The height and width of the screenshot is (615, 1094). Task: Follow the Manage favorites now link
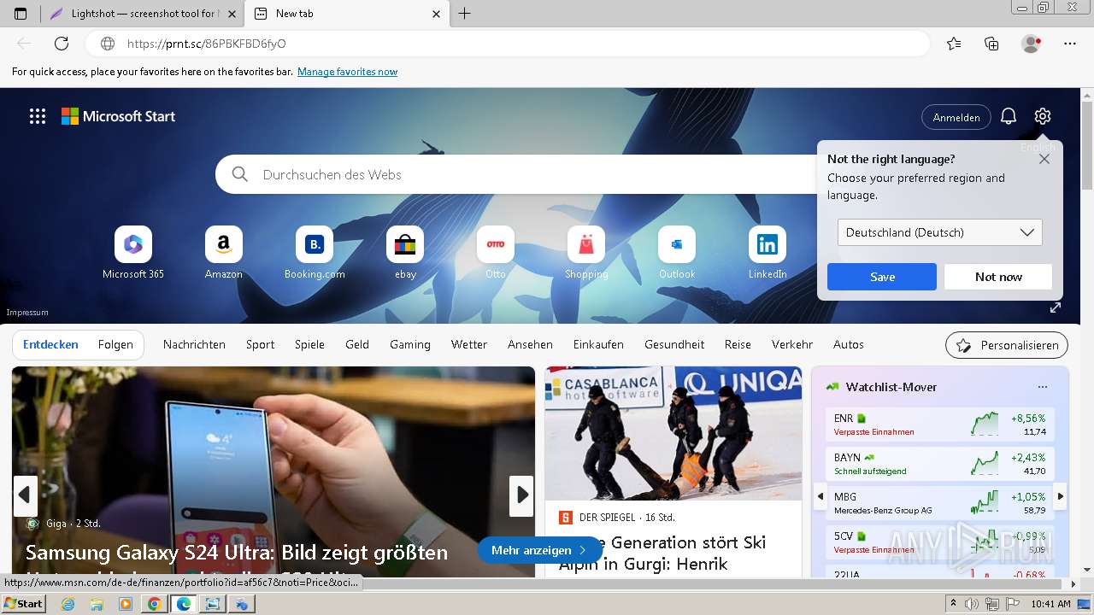point(347,72)
